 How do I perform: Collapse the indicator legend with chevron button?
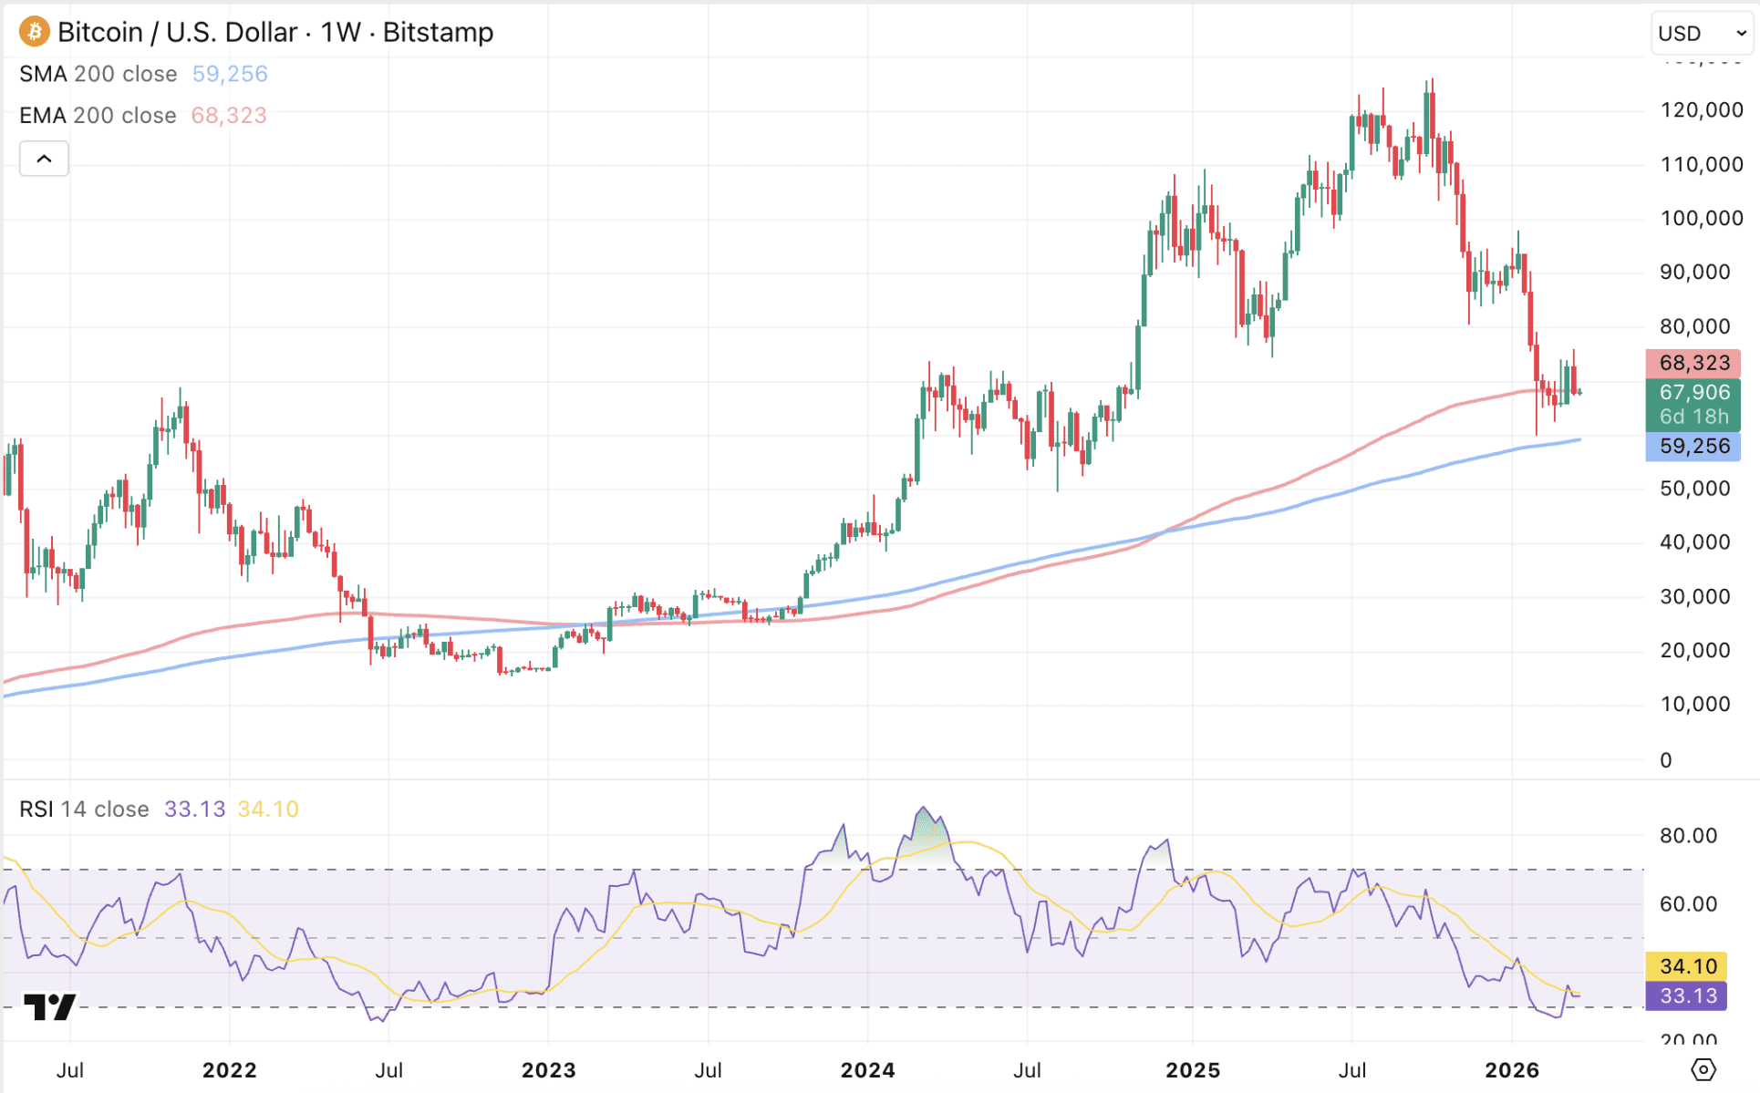pos(44,159)
